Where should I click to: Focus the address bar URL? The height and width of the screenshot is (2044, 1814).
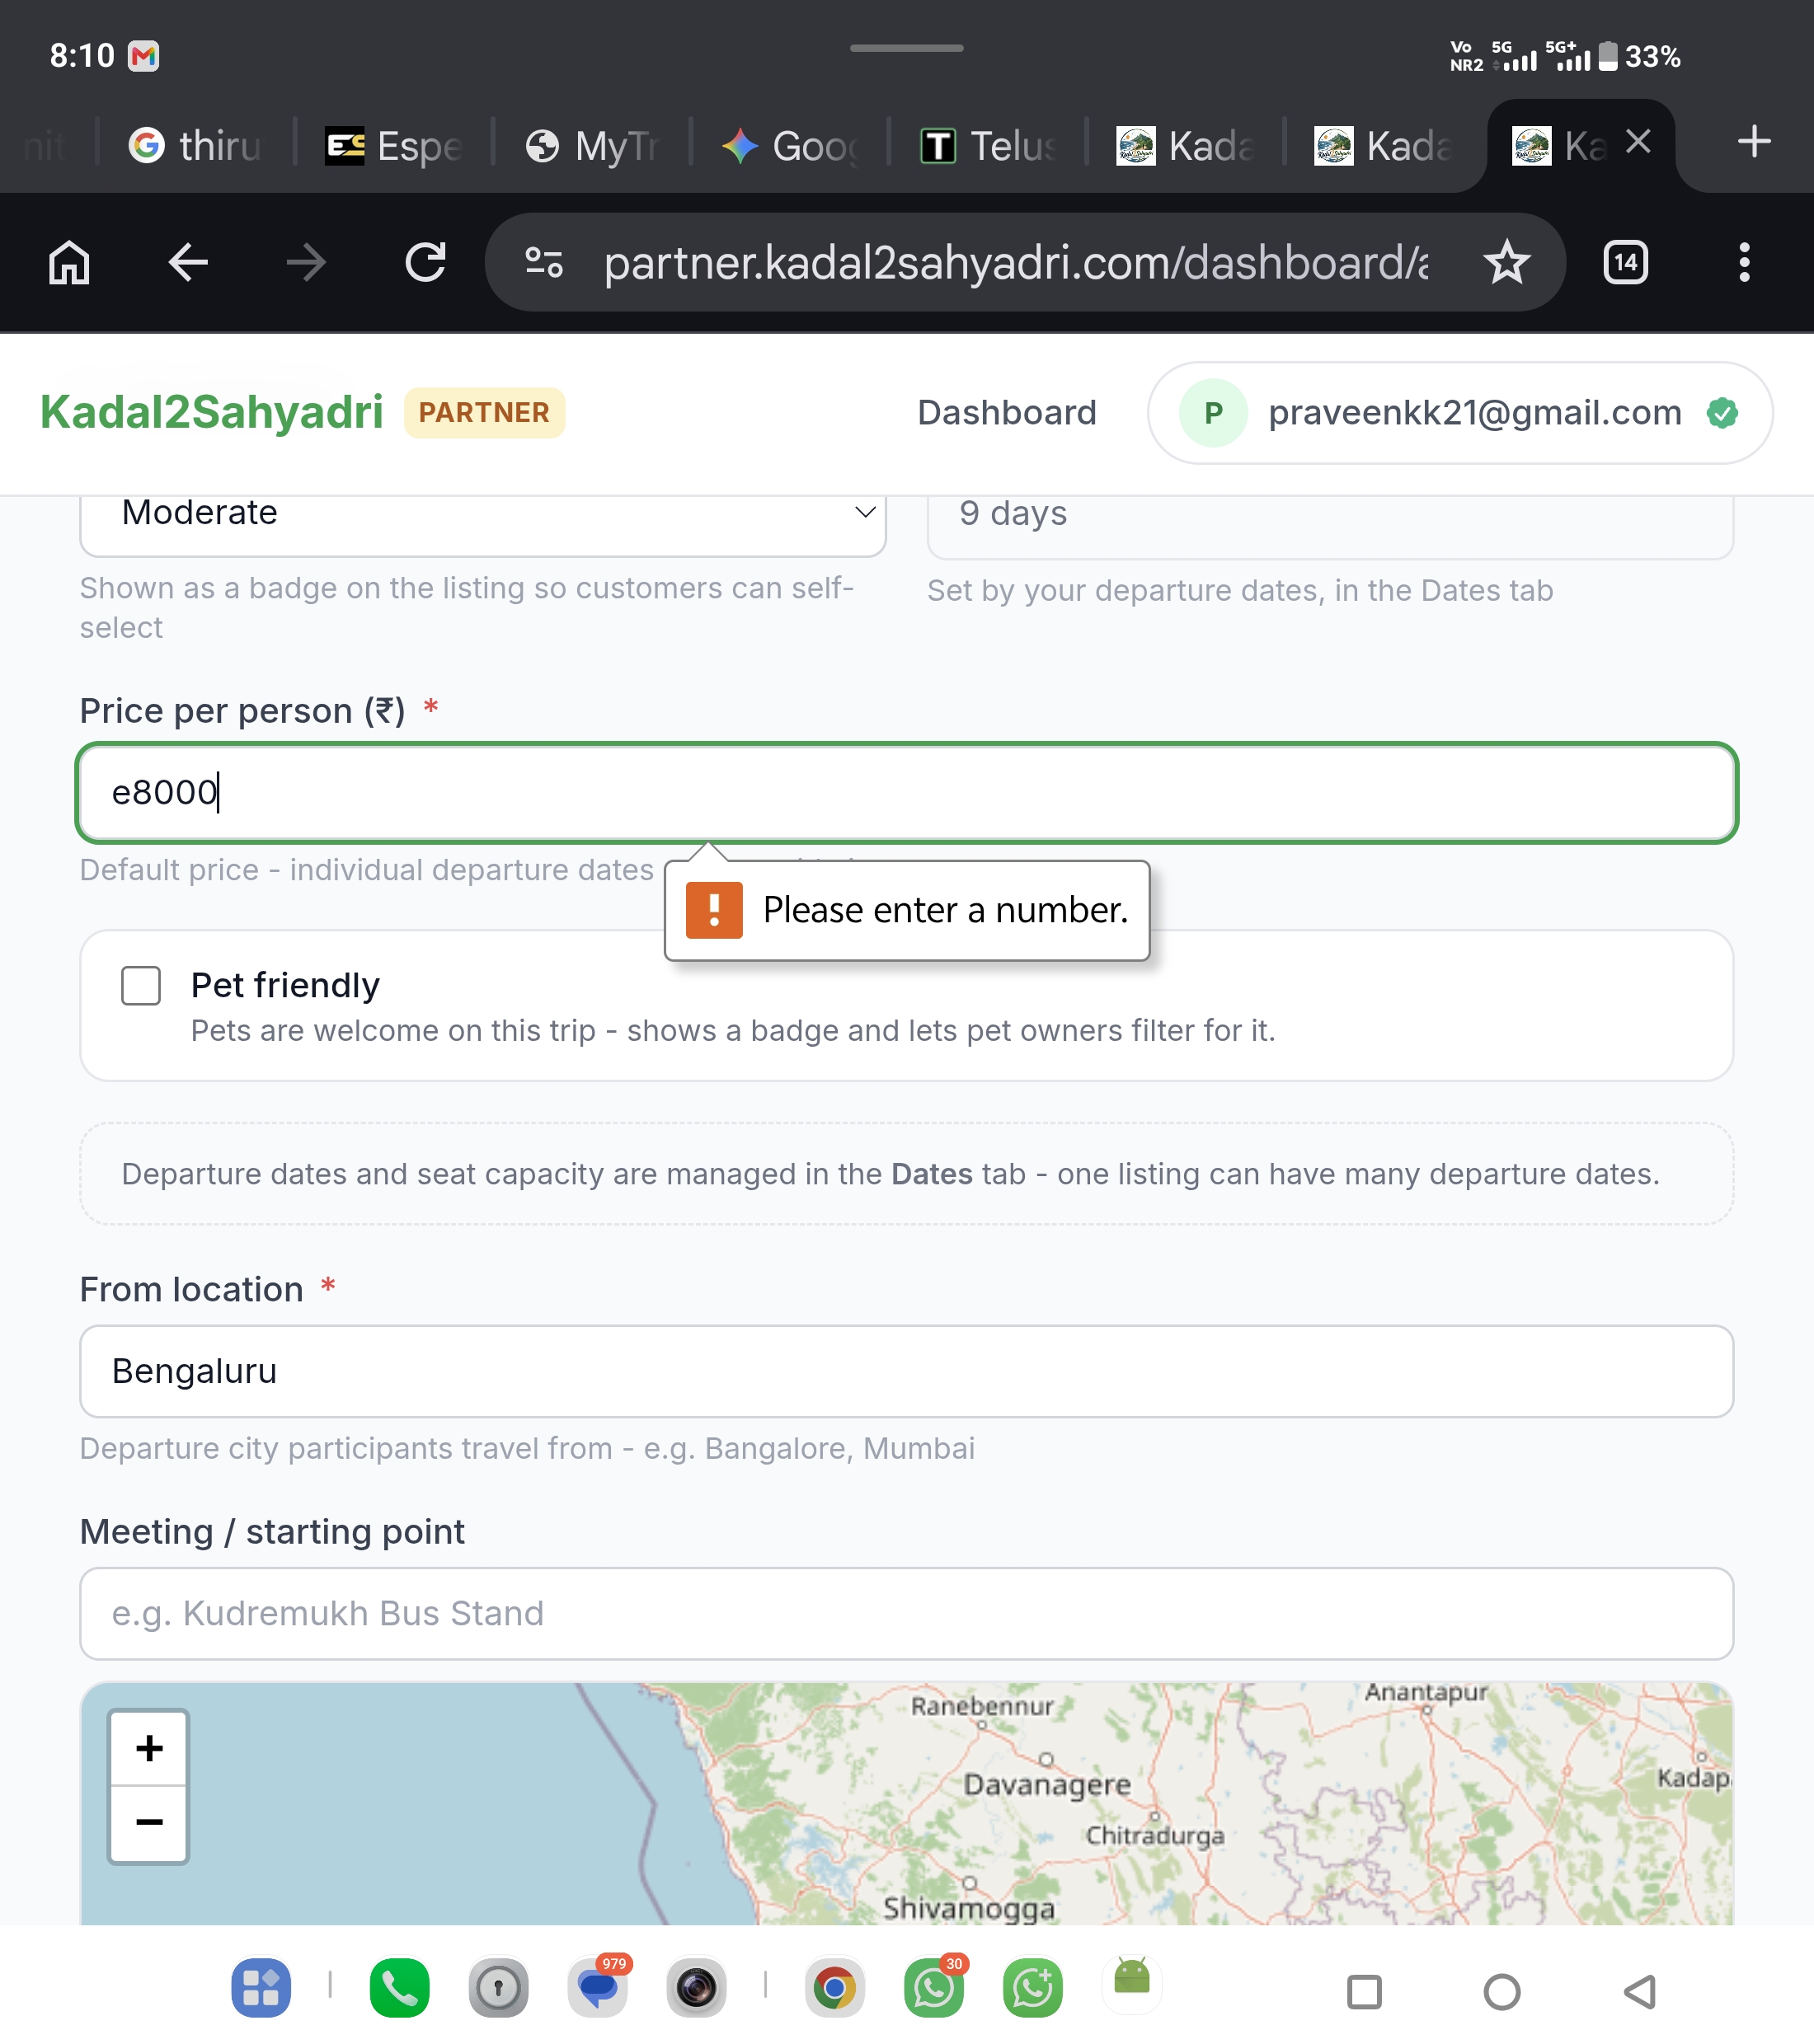[x=1016, y=263]
